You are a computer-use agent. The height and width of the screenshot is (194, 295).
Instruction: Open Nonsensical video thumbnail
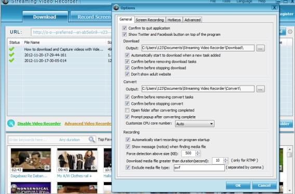point(31,188)
